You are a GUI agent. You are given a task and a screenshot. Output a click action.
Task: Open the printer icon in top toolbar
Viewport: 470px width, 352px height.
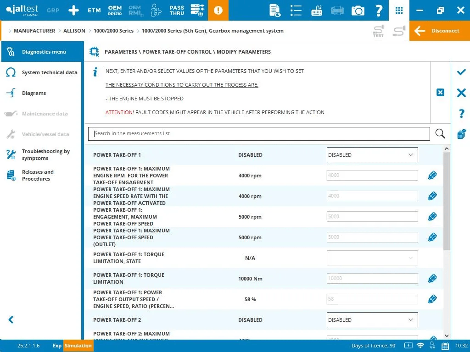pos(337,11)
